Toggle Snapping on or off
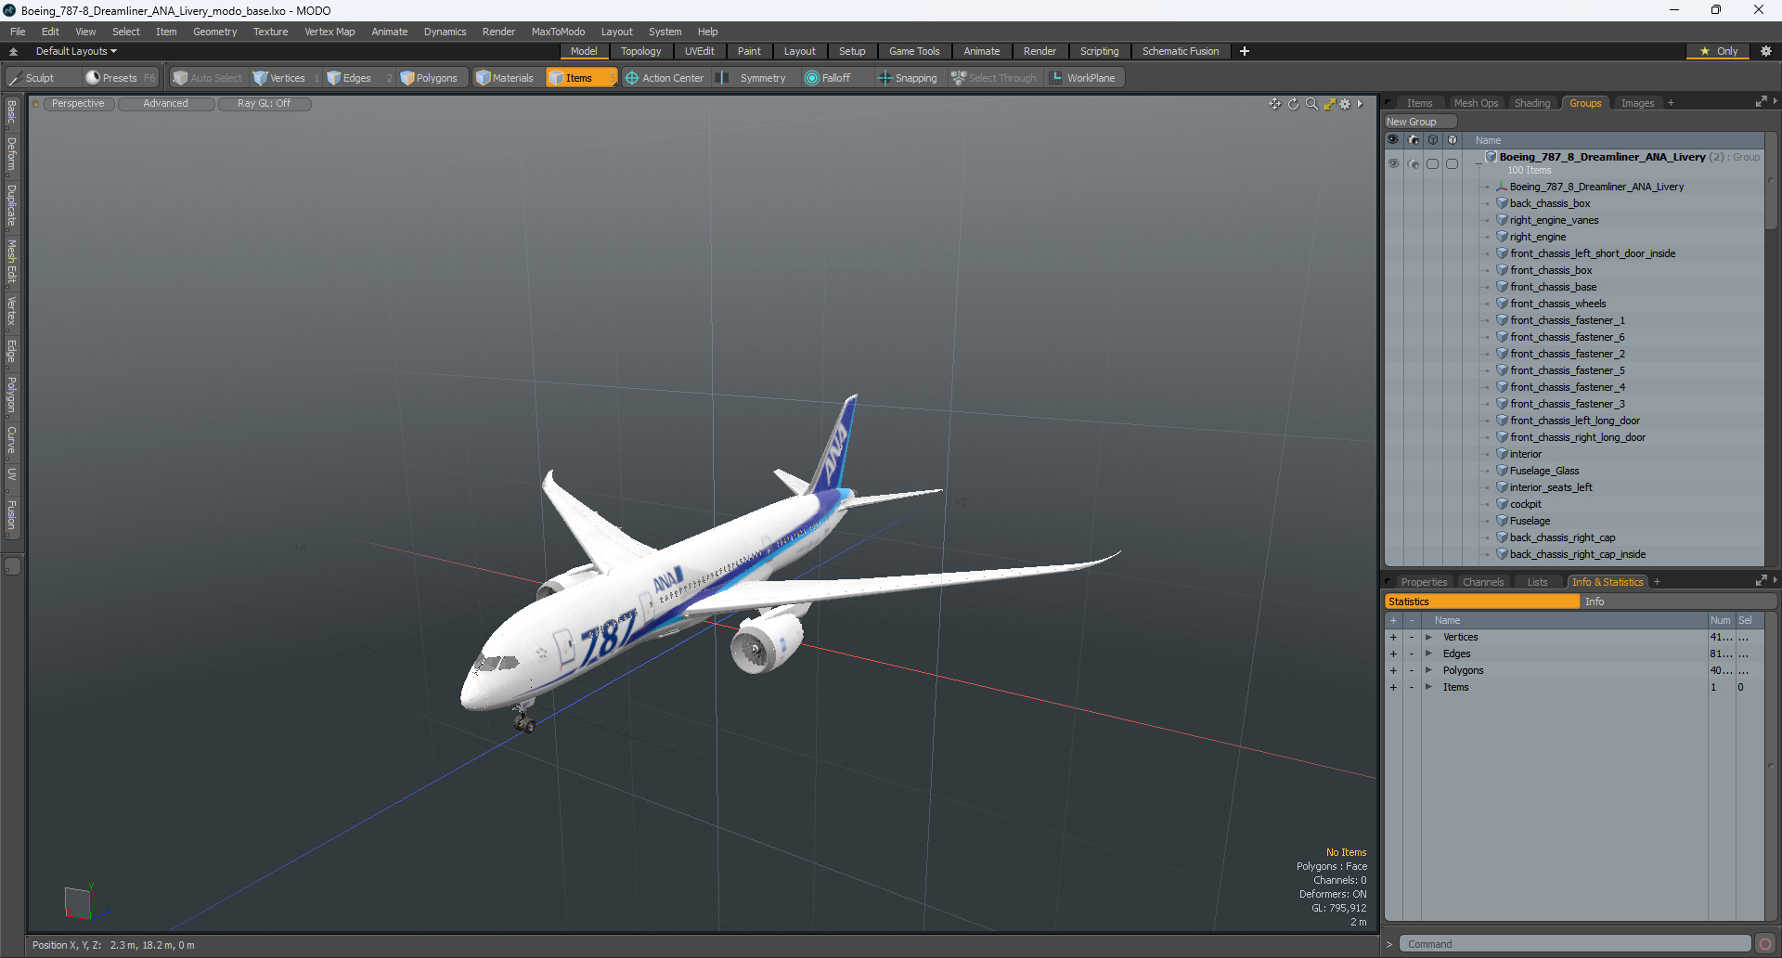The width and height of the screenshot is (1782, 958). [908, 78]
